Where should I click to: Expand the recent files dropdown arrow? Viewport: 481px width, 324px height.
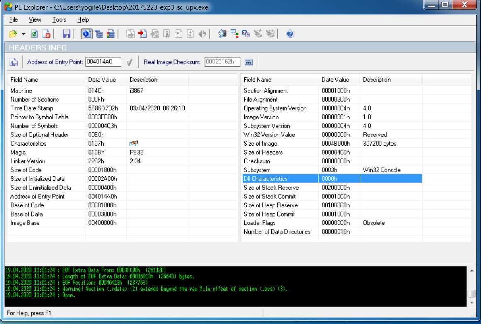click(x=23, y=34)
